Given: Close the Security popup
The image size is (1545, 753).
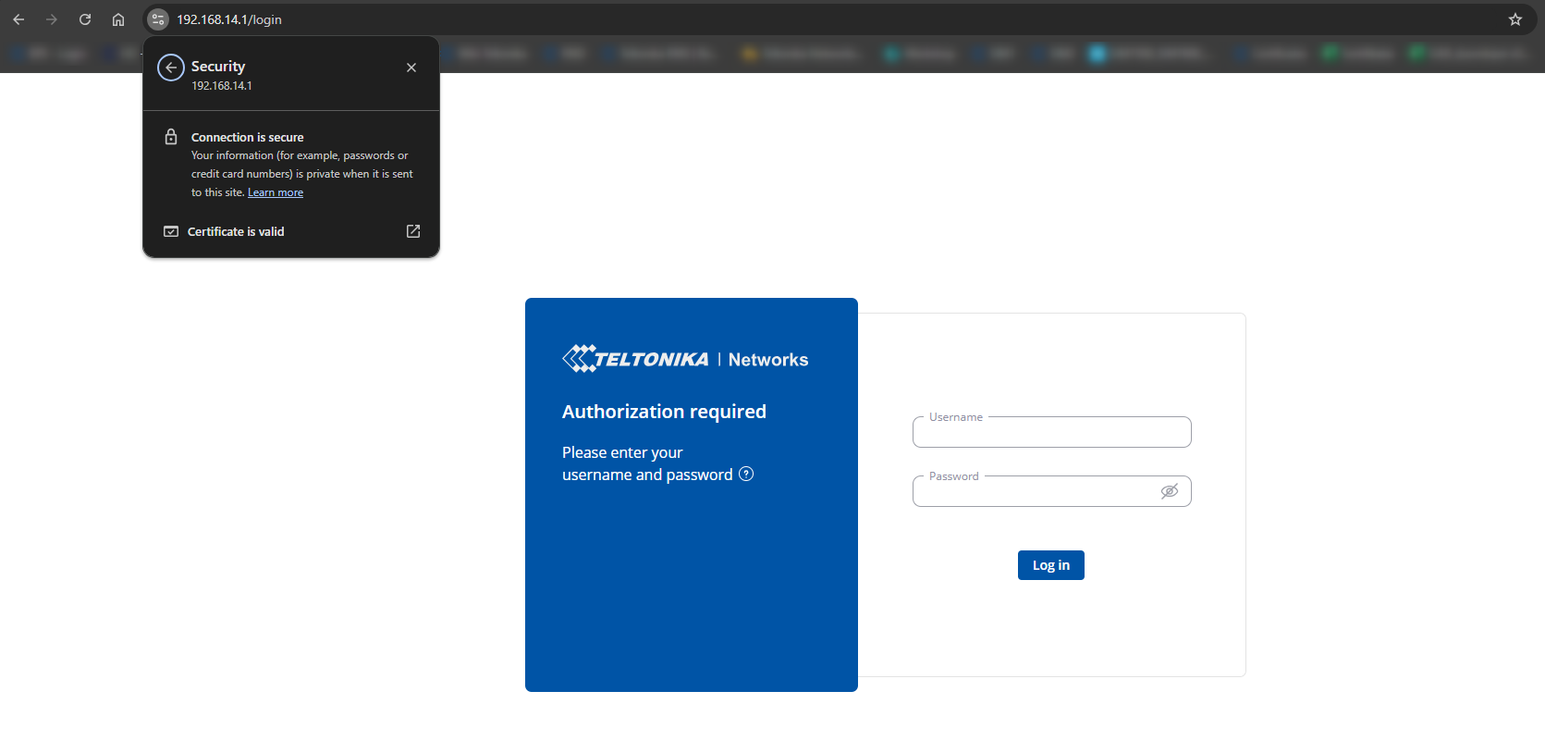Looking at the screenshot, I should pyautogui.click(x=411, y=68).
